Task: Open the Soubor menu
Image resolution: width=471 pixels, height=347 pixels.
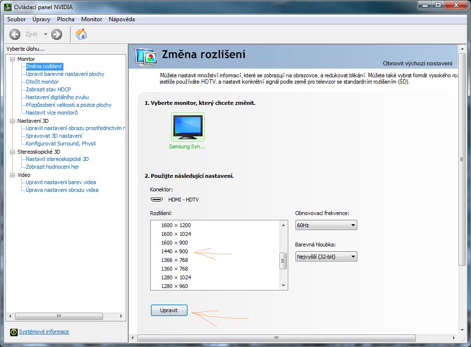Action: (16, 19)
